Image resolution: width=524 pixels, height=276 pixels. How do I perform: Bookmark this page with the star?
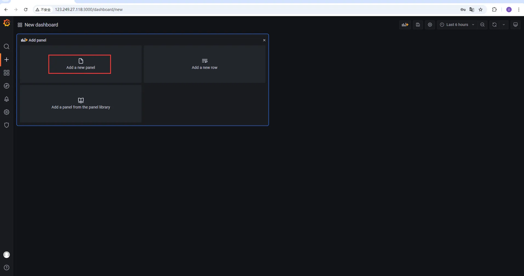(481, 10)
